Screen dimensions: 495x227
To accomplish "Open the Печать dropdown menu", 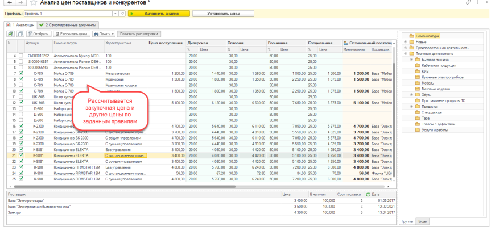I will tap(106, 34).
